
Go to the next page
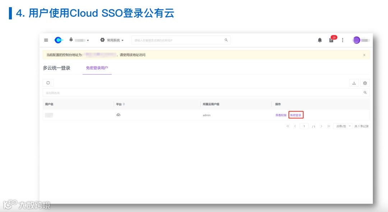[x=321, y=126]
